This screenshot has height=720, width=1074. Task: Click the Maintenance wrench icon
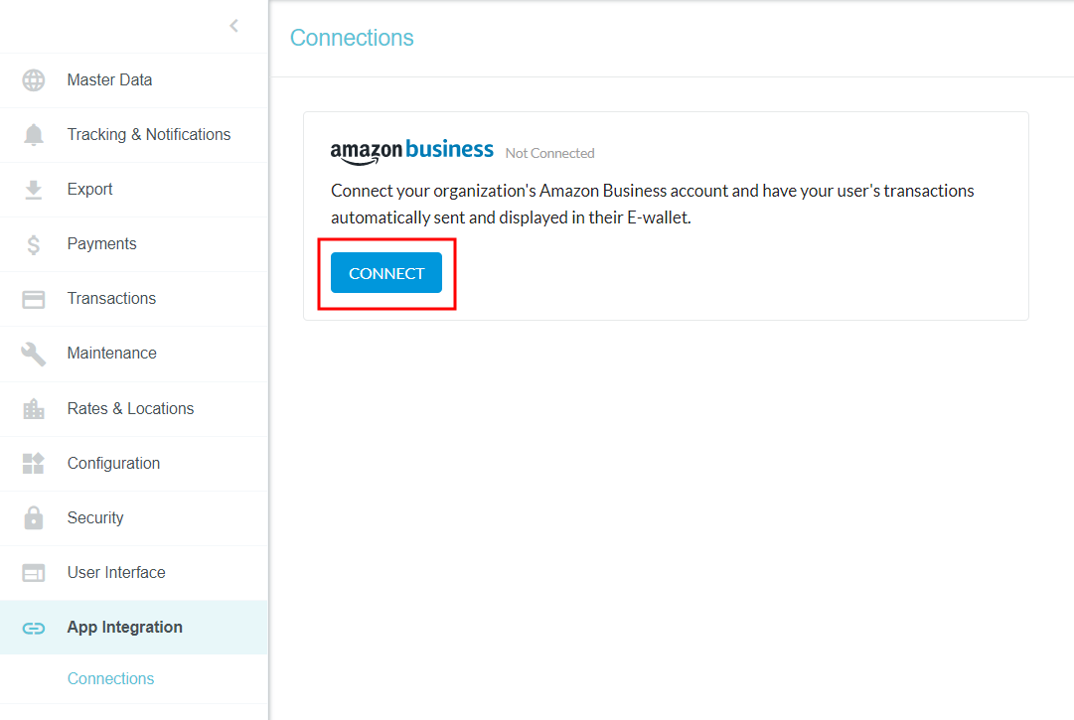pos(34,354)
